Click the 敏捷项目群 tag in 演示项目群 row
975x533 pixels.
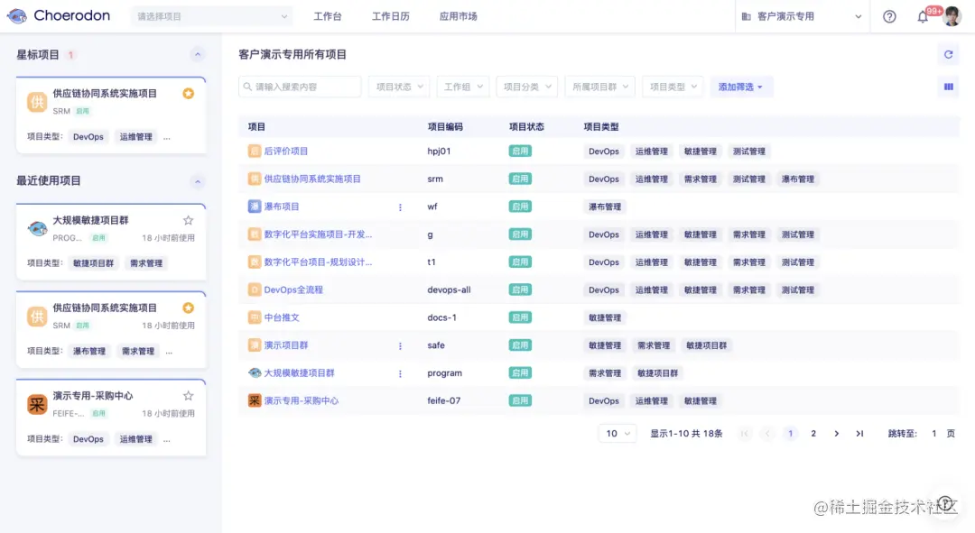pyautogui.click(x=706, y=345)
